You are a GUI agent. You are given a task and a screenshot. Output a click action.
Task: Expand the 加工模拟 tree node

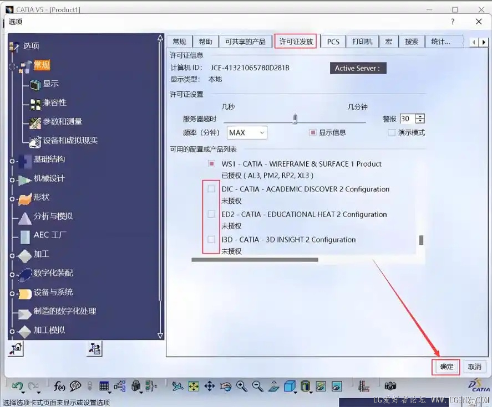point(12,332)
